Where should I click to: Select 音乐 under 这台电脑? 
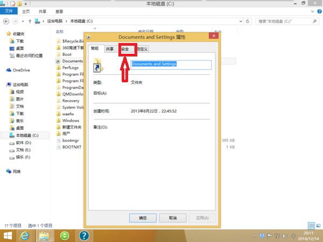[x=17, y=121]
